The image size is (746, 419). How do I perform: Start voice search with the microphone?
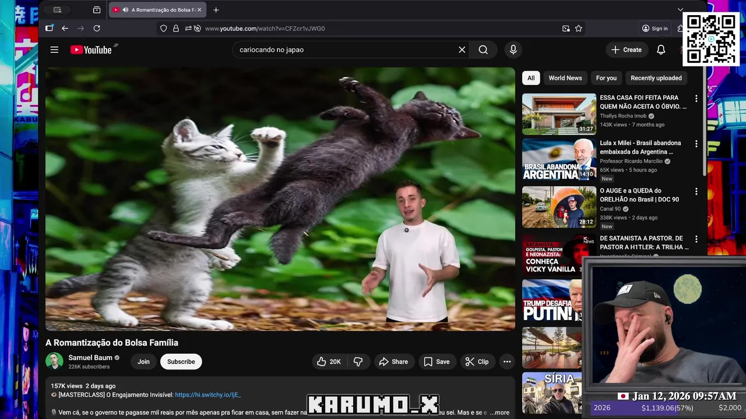(513, 49)
